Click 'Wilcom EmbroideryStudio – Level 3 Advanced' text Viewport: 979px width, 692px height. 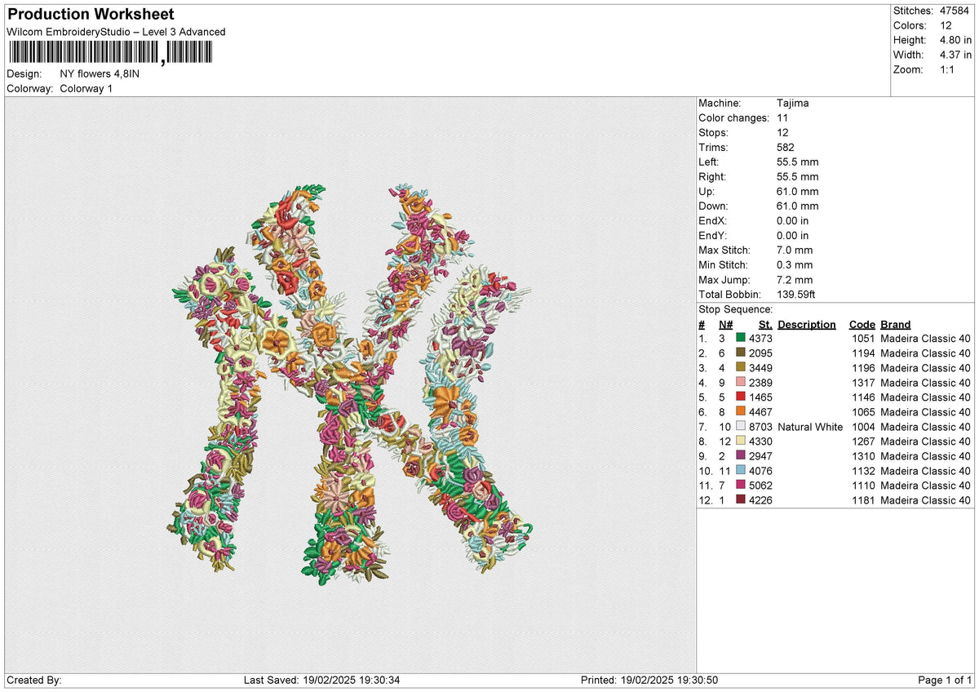[x=116, y=32]
